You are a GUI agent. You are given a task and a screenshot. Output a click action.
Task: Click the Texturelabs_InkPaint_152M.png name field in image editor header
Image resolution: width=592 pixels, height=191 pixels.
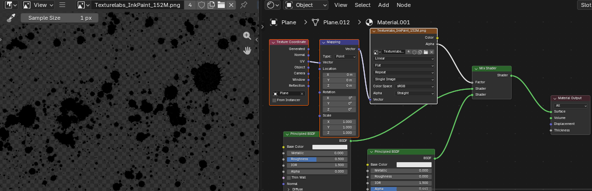pyautogui.click(x=138, y=5)
